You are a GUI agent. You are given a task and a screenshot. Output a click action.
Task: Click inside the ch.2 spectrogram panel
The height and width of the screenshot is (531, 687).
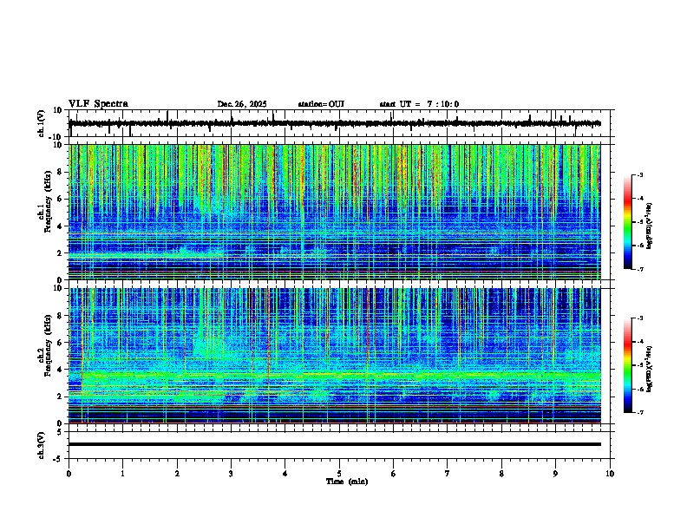pos(334,356)
